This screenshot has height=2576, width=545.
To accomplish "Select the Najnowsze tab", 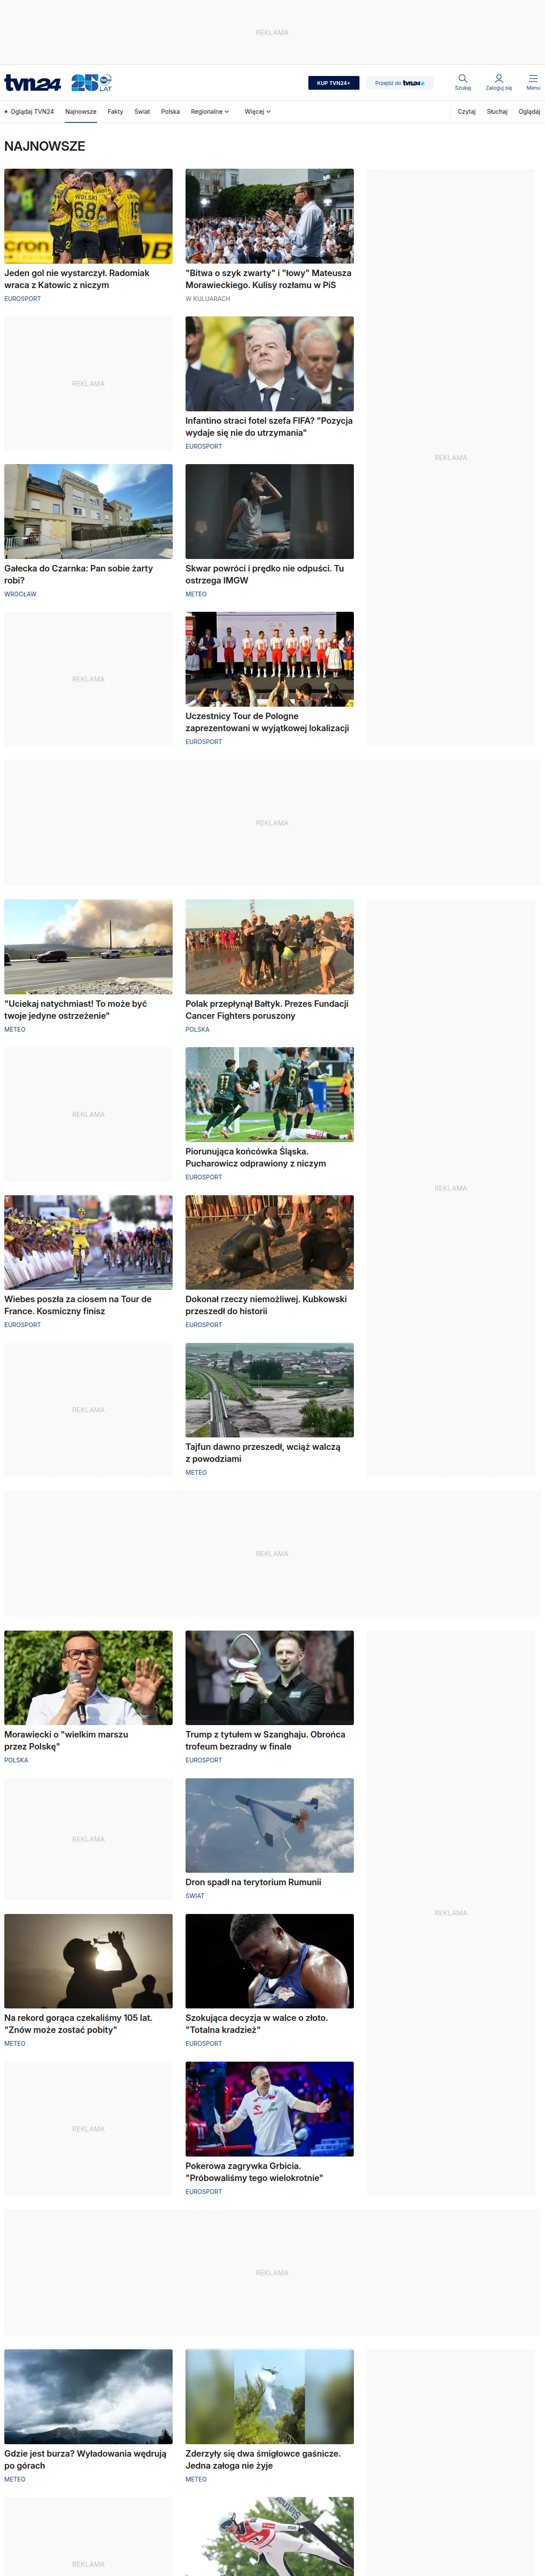I will pos(81,112).
